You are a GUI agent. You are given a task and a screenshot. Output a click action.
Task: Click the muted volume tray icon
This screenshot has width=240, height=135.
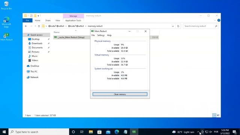tap(211, 132)
